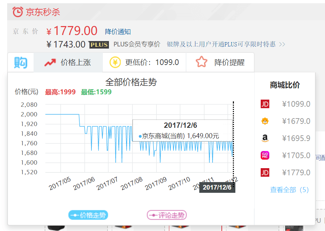Click the 2017/12/6 date marker on chart axis
The width and height of the screenshot is (325, 231).
coord(217,187)
